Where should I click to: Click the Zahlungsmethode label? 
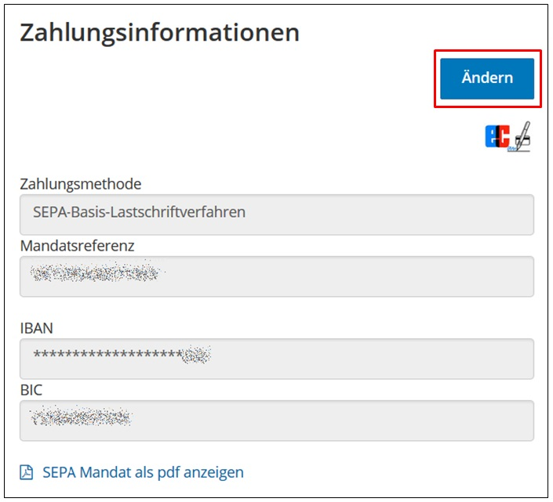pyautogui.click(x=81, y=184)
